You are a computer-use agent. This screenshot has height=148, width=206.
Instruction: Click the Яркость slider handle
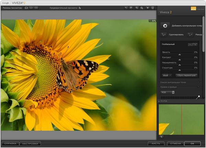click(180, 55)
